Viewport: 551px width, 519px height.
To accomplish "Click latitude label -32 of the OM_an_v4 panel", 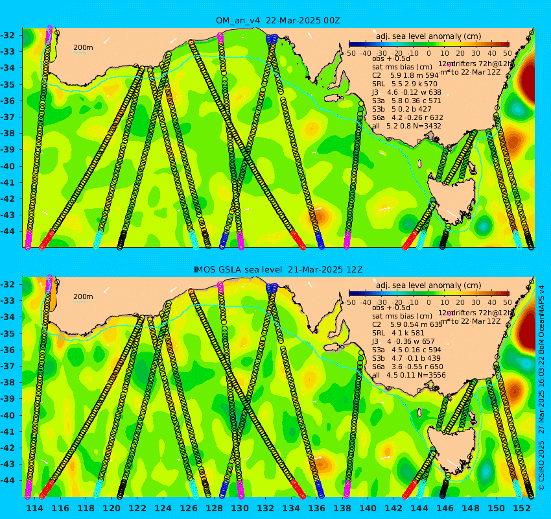I will pyautogui.click(x=7, y=35).
